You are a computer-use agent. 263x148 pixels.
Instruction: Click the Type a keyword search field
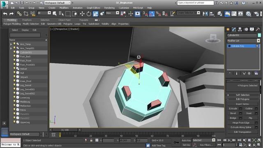196,3
